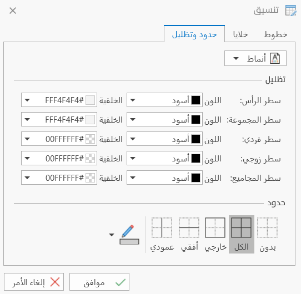
Task: Select the 'خارجي' (outer) border icon
Action: pos(215,227)
